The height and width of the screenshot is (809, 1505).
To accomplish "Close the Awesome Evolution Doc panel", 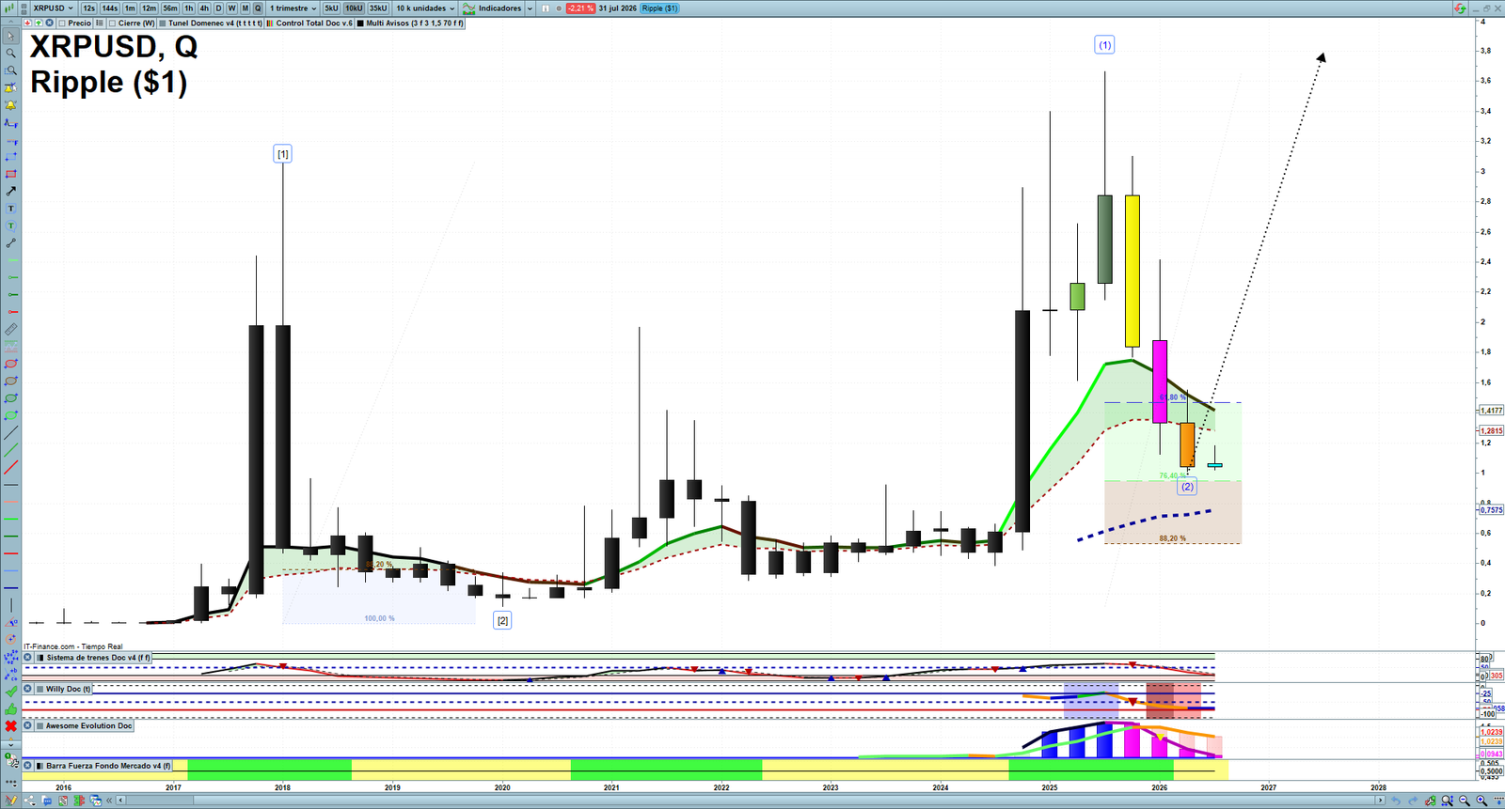I will pos(27,725).
